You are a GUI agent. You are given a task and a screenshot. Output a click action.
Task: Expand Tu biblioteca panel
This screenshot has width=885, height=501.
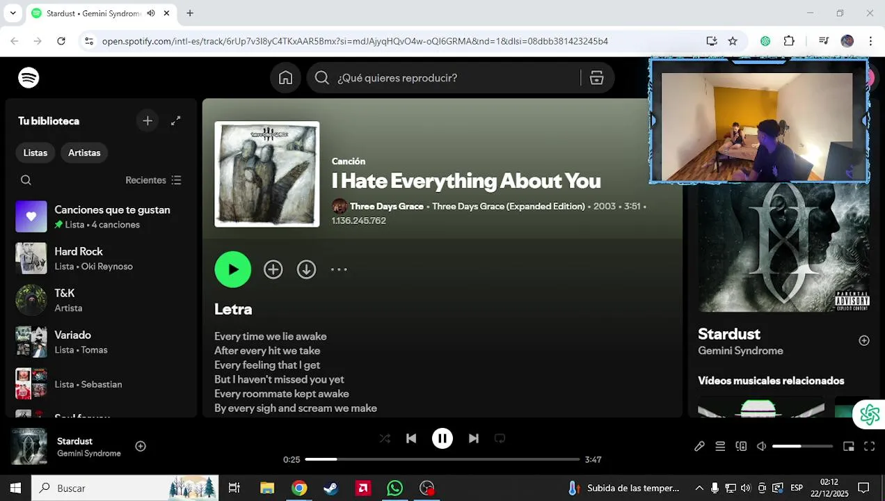pos(176,121)
